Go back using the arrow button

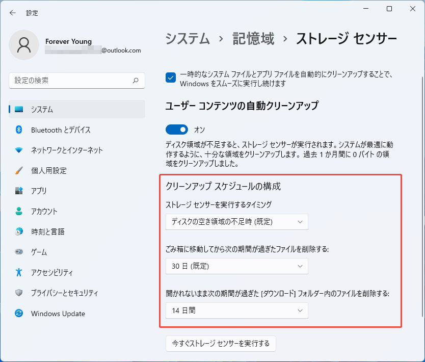(x=12, y=13)
